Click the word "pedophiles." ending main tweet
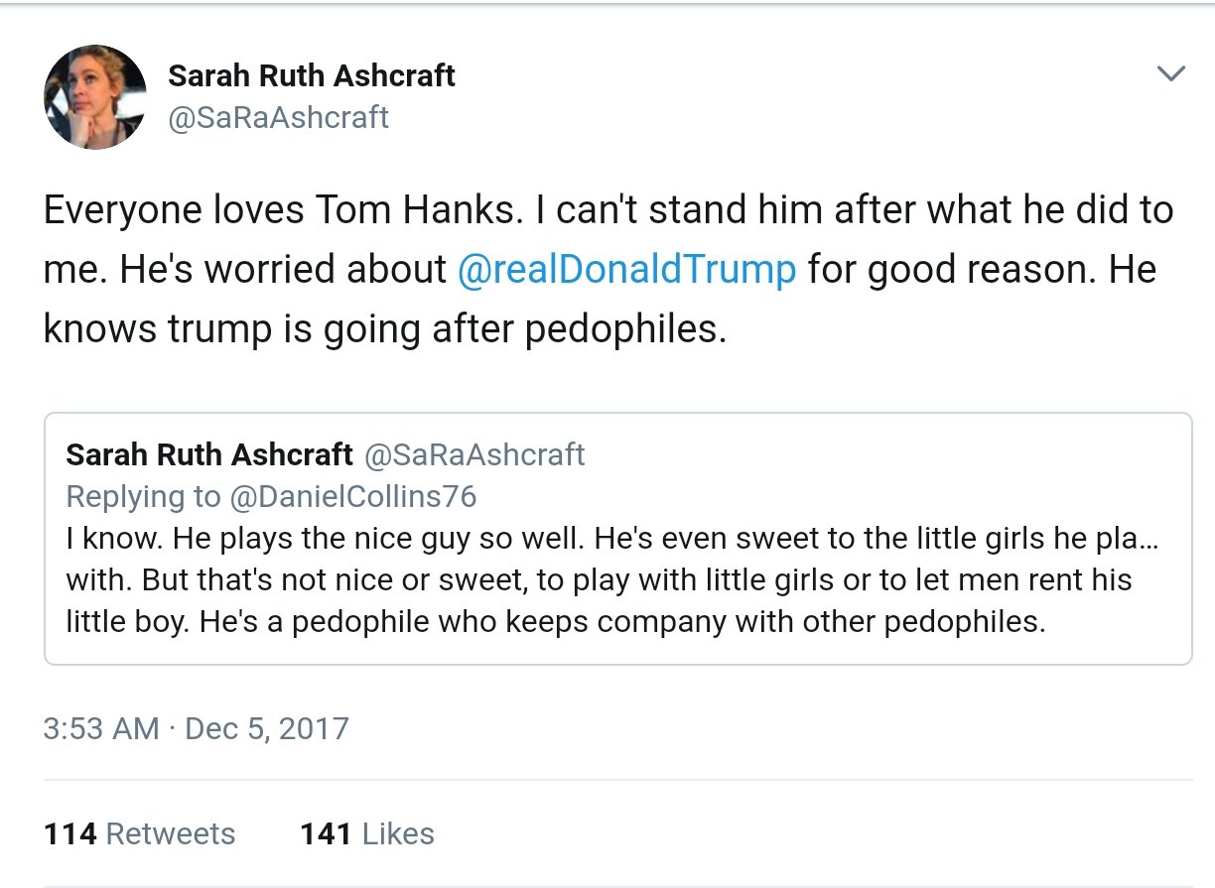Image resolution: width=1215 pixels, height=888 pixels. [x=625, y=329]
